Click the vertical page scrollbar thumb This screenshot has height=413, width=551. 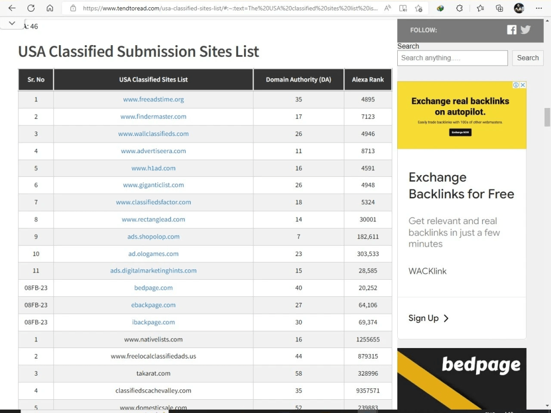(x=547, y=117)
